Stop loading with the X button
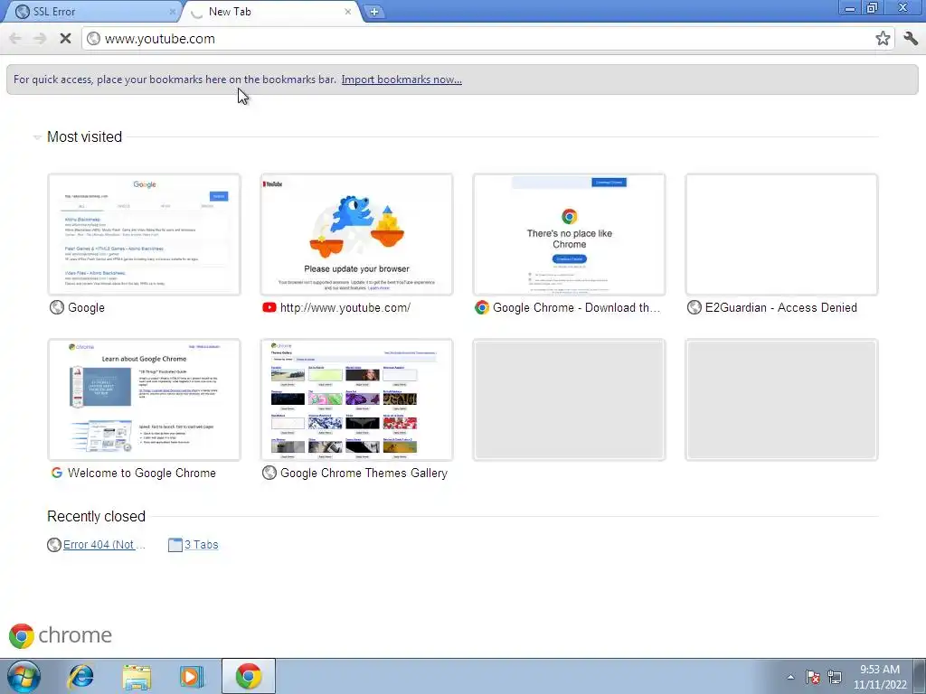Screen dimensions: 926x694 65,38
